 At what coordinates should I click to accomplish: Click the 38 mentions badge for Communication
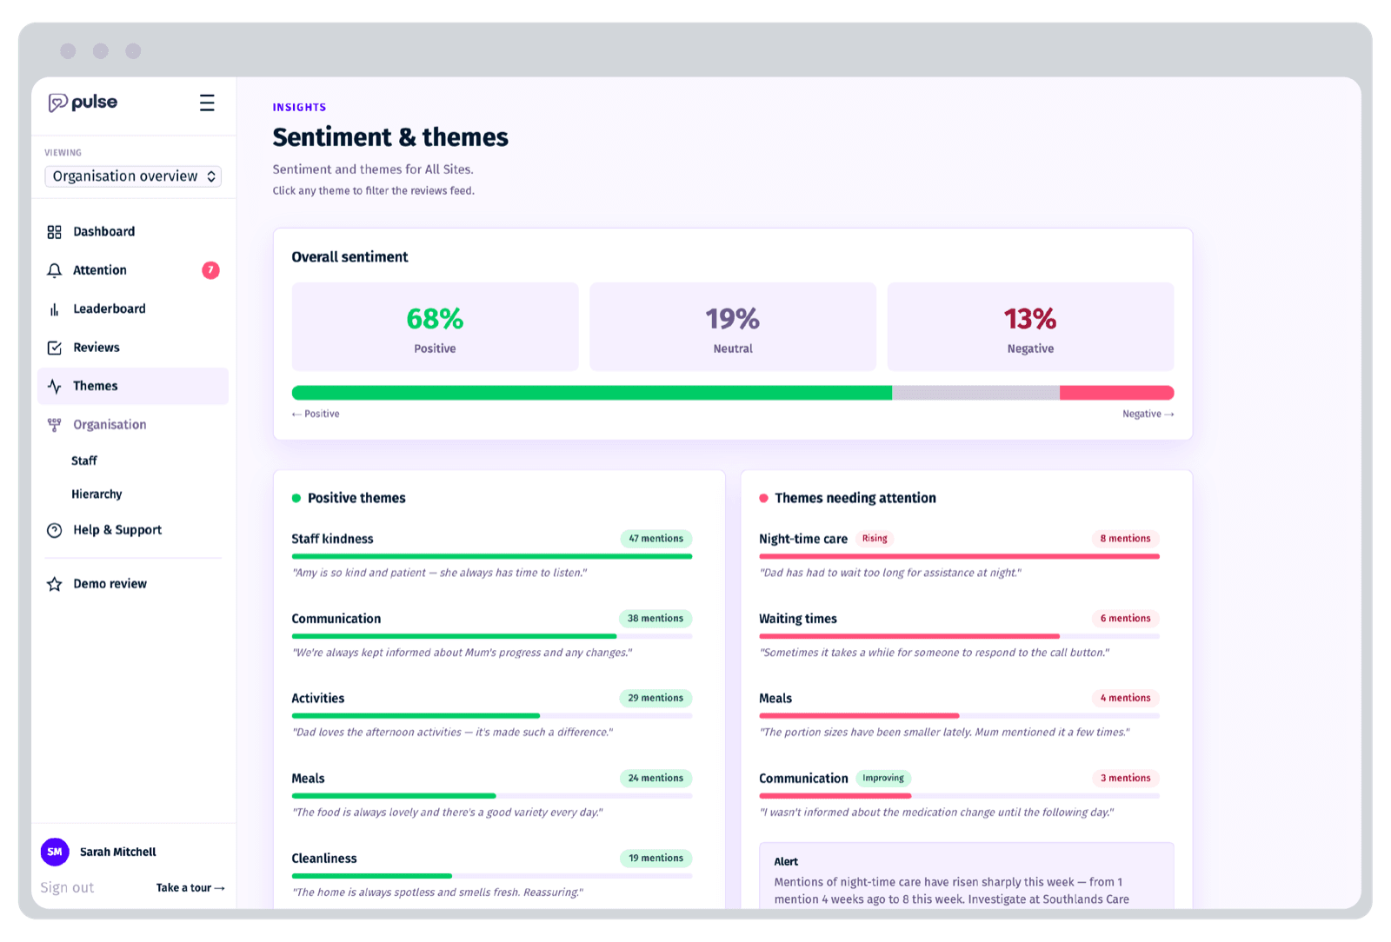point(656,619)
